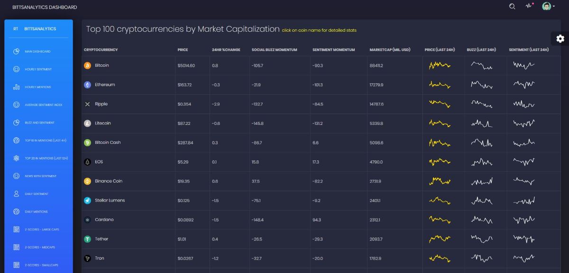This screenshot has height=273, width=569.
Task: Open Bitcoin Cash detailed stats link
Action: click(x=108, y=142)
